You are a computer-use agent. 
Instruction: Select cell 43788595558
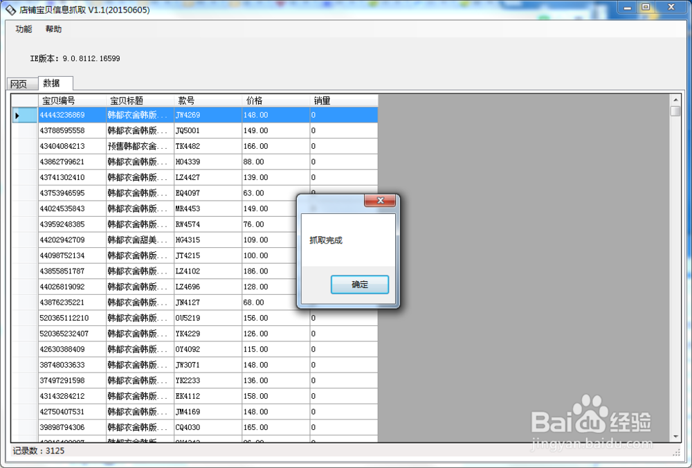(72, 131)
